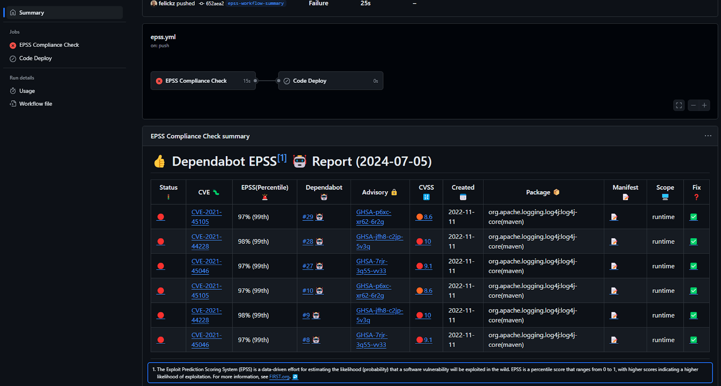721x386 pixels.
Task: Click red status circle in #9 row
Action: pos(161,315)
